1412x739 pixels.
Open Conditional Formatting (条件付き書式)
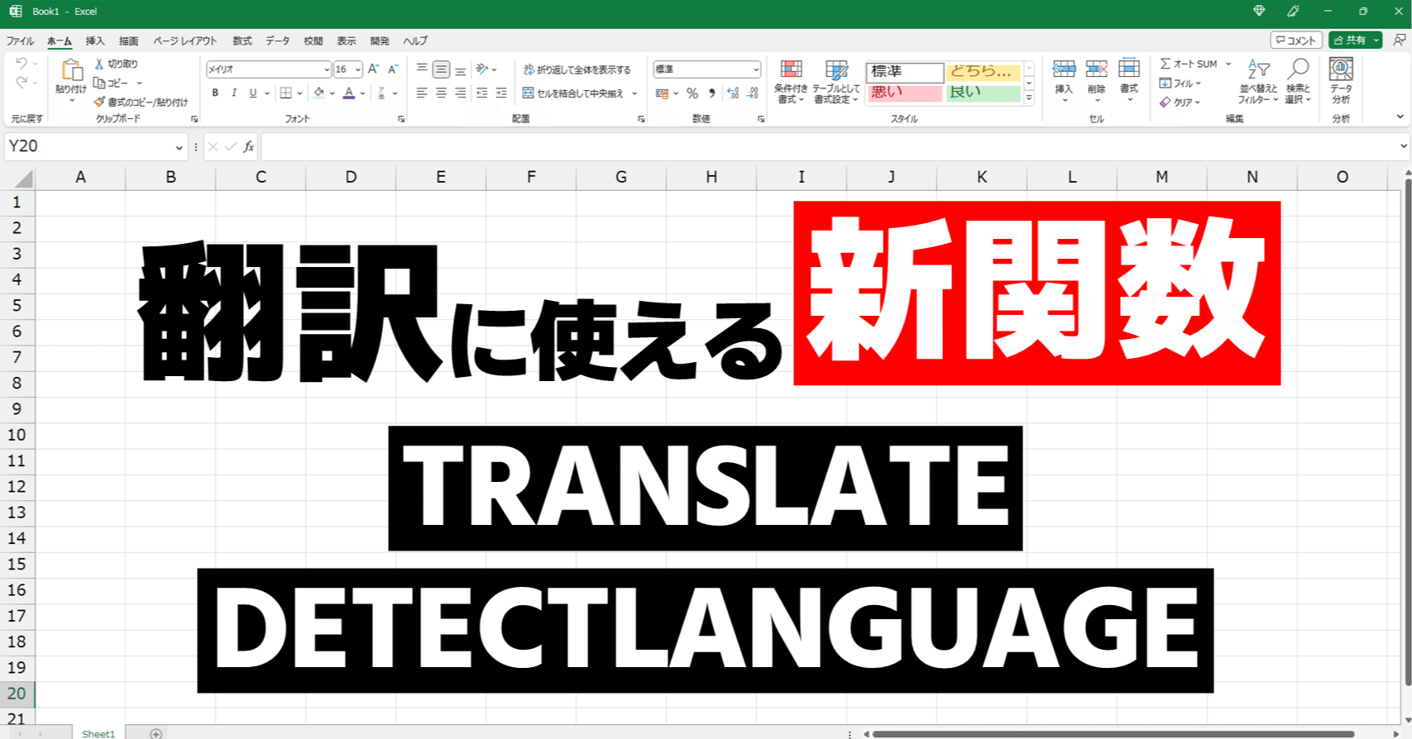coord(791,82)
